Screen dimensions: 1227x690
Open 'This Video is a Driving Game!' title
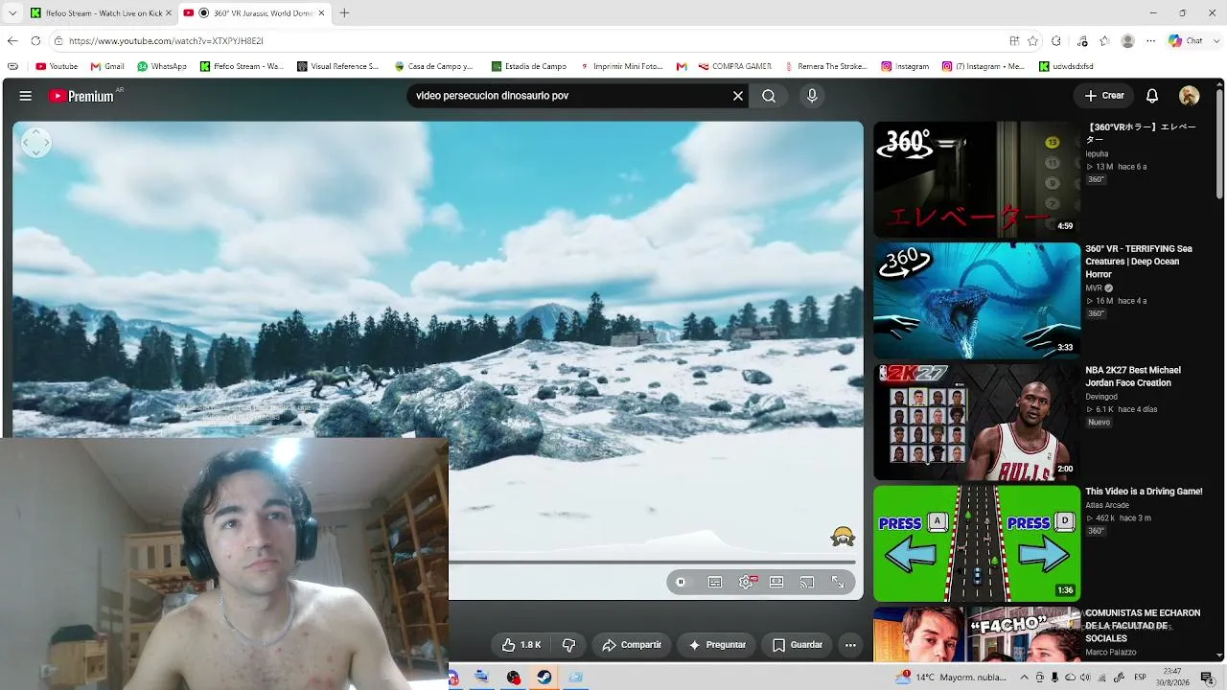coord(1144,492)
